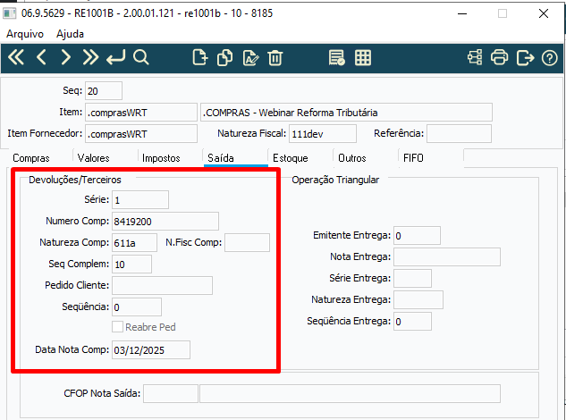Open help question mark icon

pos(549,58)
